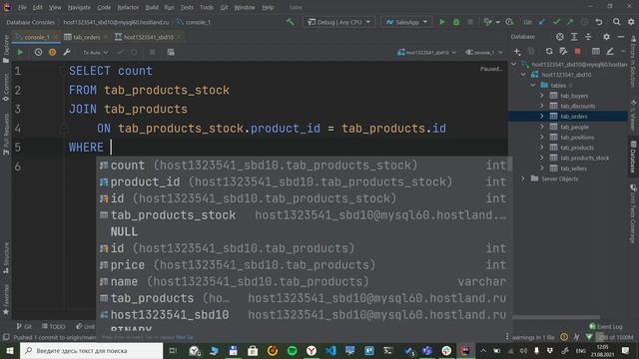Image resolution: width=639 pixels, height=359 pixels.
Task: Open console settings wrench icon
Action: pyautogui.click(x=67, y=52)
